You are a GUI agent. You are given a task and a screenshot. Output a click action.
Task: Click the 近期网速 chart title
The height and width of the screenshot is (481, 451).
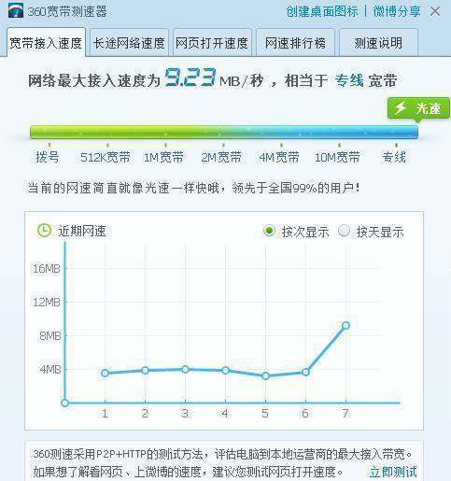[82, 231]
